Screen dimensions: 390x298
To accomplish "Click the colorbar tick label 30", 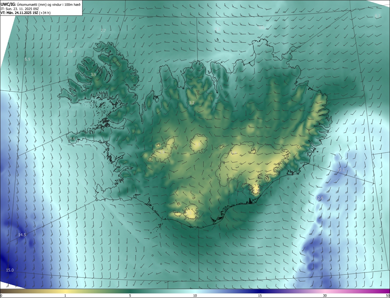I will 325,296.
